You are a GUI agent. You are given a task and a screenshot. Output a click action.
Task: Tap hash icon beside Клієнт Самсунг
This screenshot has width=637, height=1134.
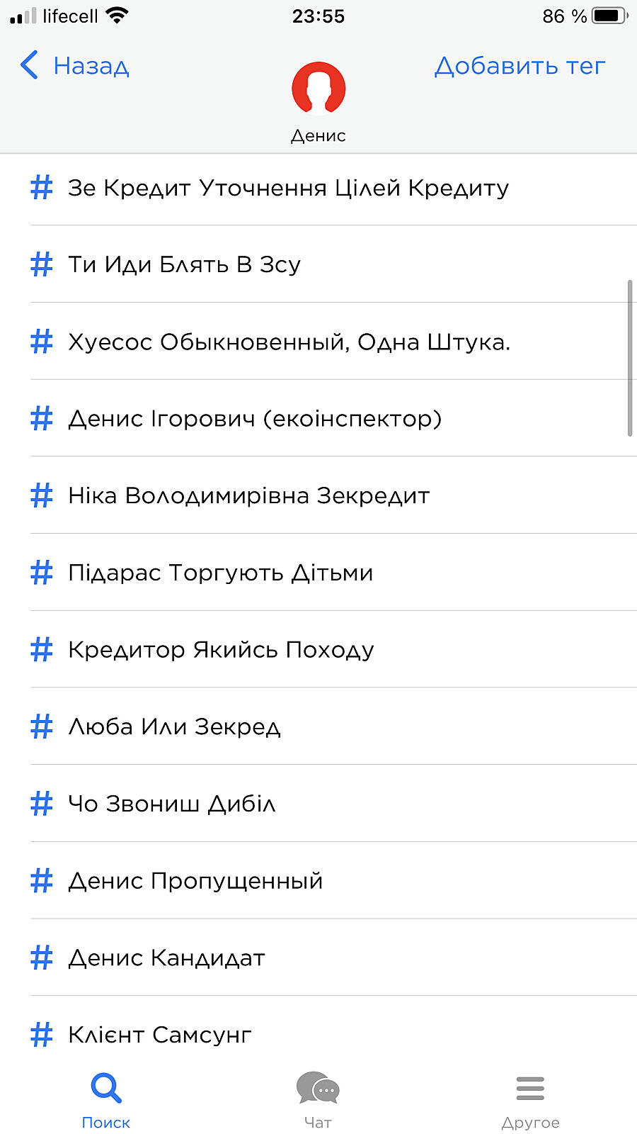(42, 1035)
